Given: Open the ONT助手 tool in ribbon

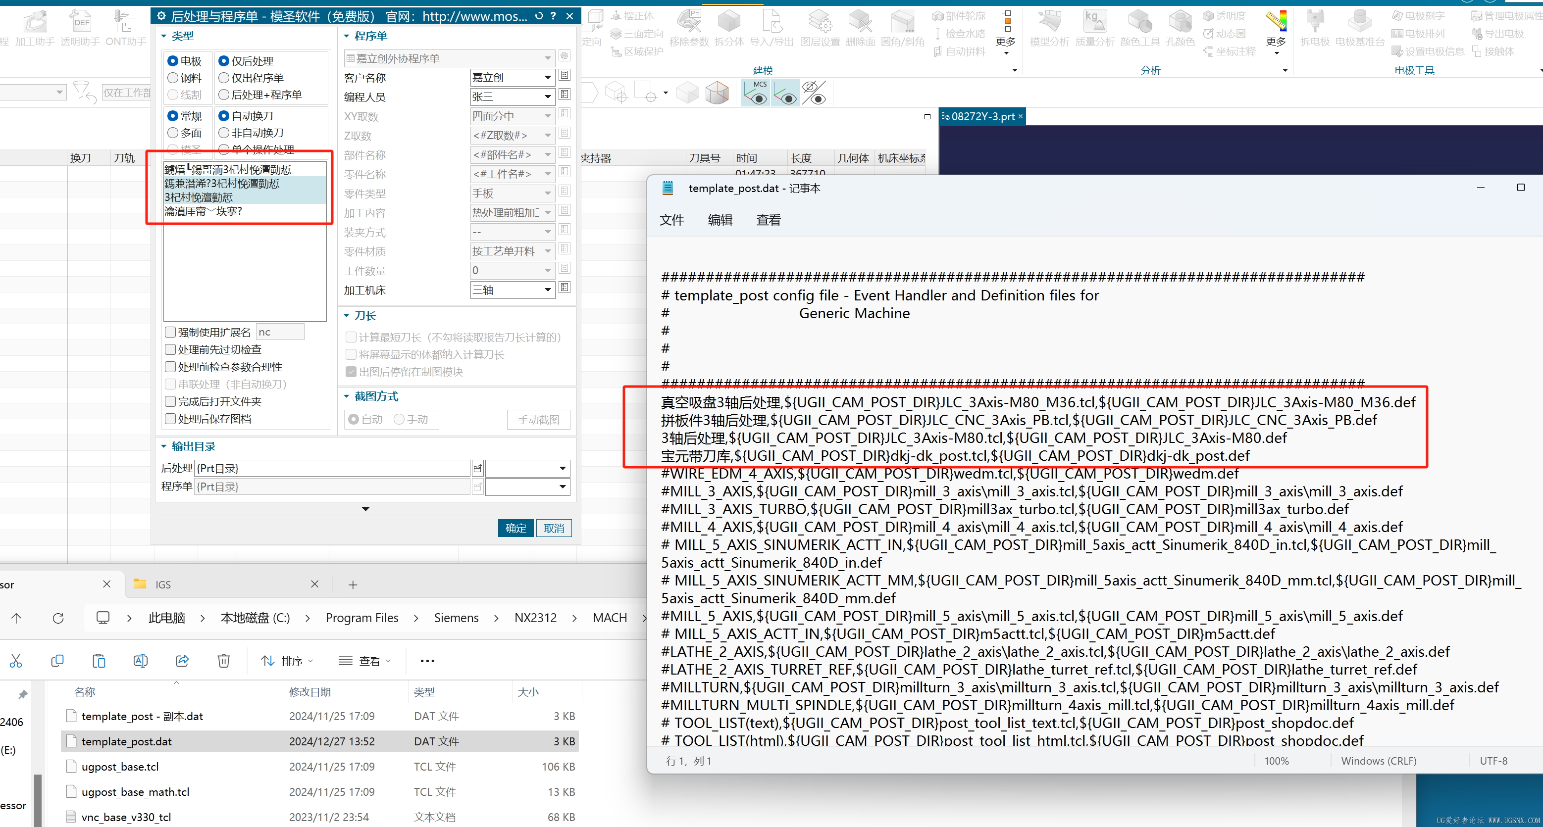Looking at the screenshot, I should [125, 28].
